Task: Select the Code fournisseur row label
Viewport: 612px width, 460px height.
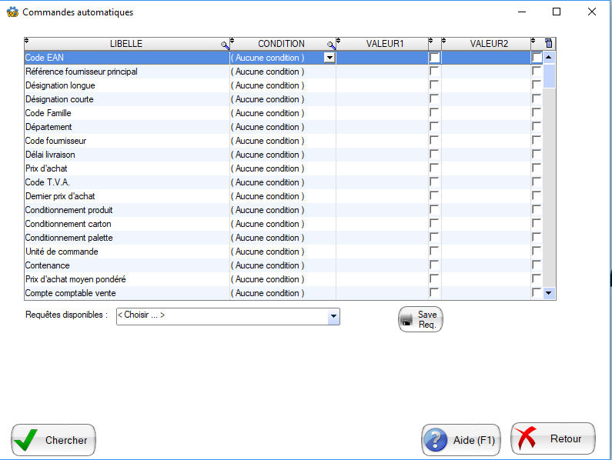Action: pyautogui.click(x=56, y=141)
